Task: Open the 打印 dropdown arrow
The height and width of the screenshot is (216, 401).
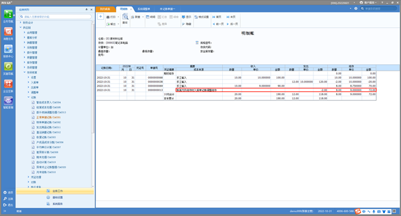Action: [118, 17]
